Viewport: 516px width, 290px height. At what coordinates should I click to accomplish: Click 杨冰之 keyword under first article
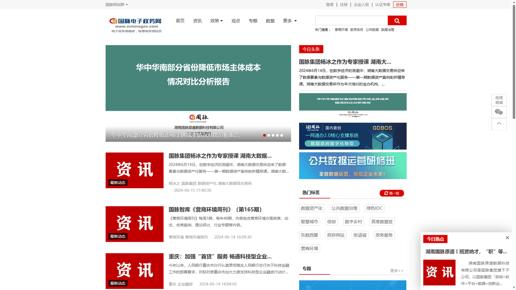click(174, 183)
